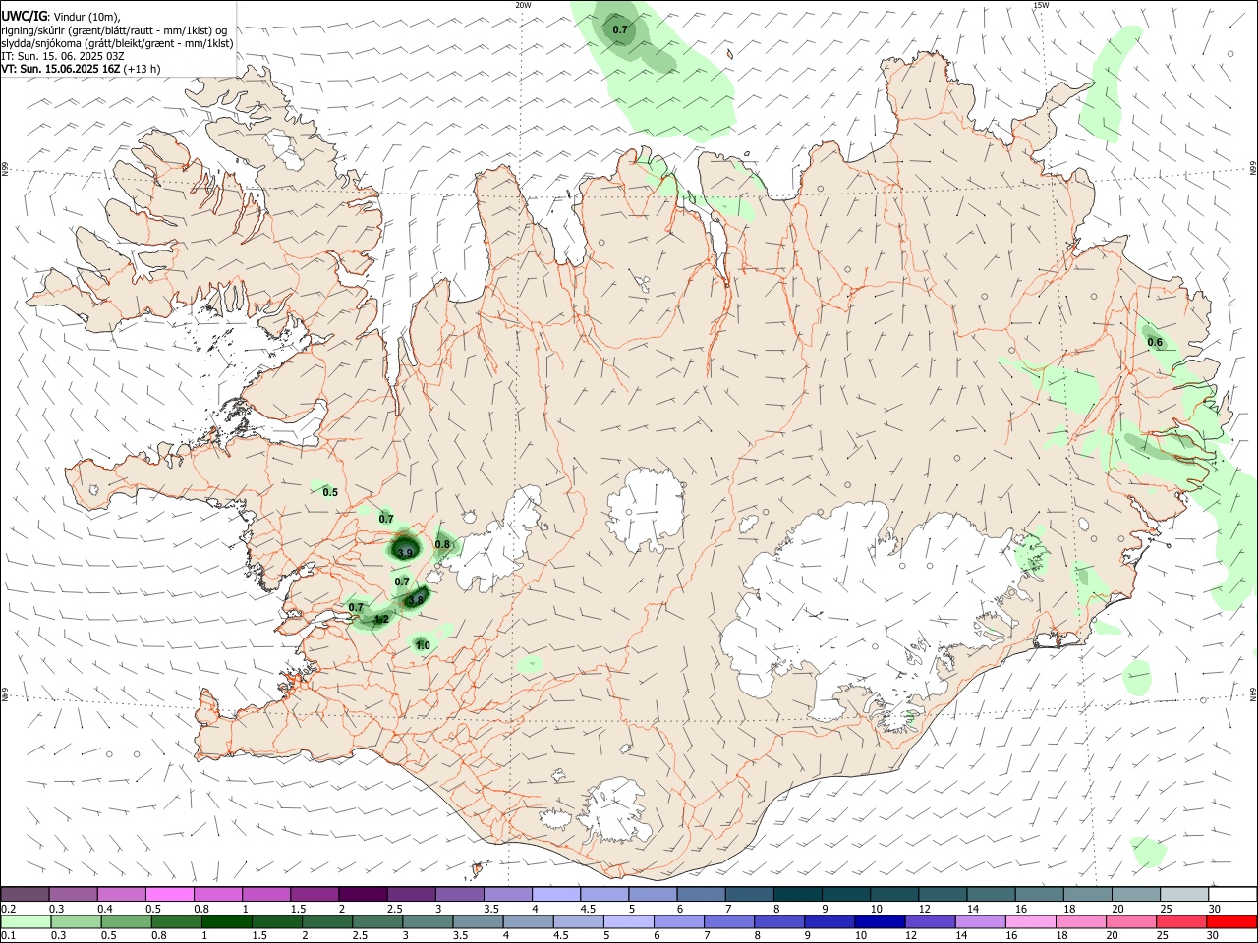Click the 20W longitude label
This screenshot has width=1258, height=943.
(x=523, y=5)
